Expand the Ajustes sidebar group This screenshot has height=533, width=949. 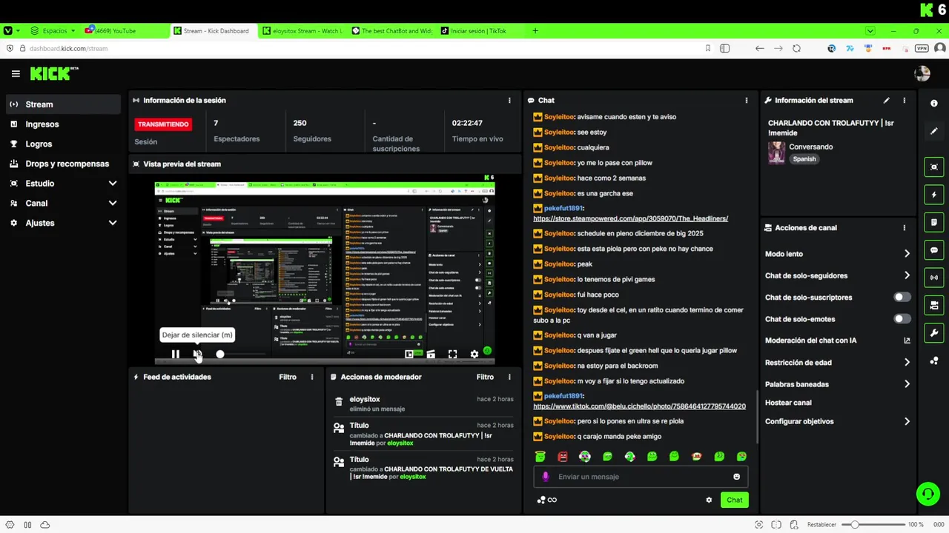pyautogui.click(x=63, y=223)
